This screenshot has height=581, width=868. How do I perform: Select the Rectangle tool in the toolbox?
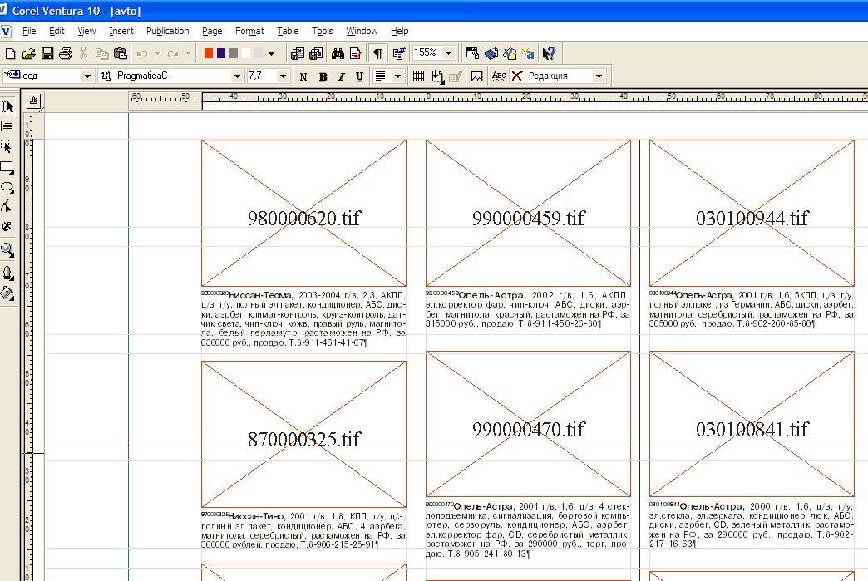[7, 167]
